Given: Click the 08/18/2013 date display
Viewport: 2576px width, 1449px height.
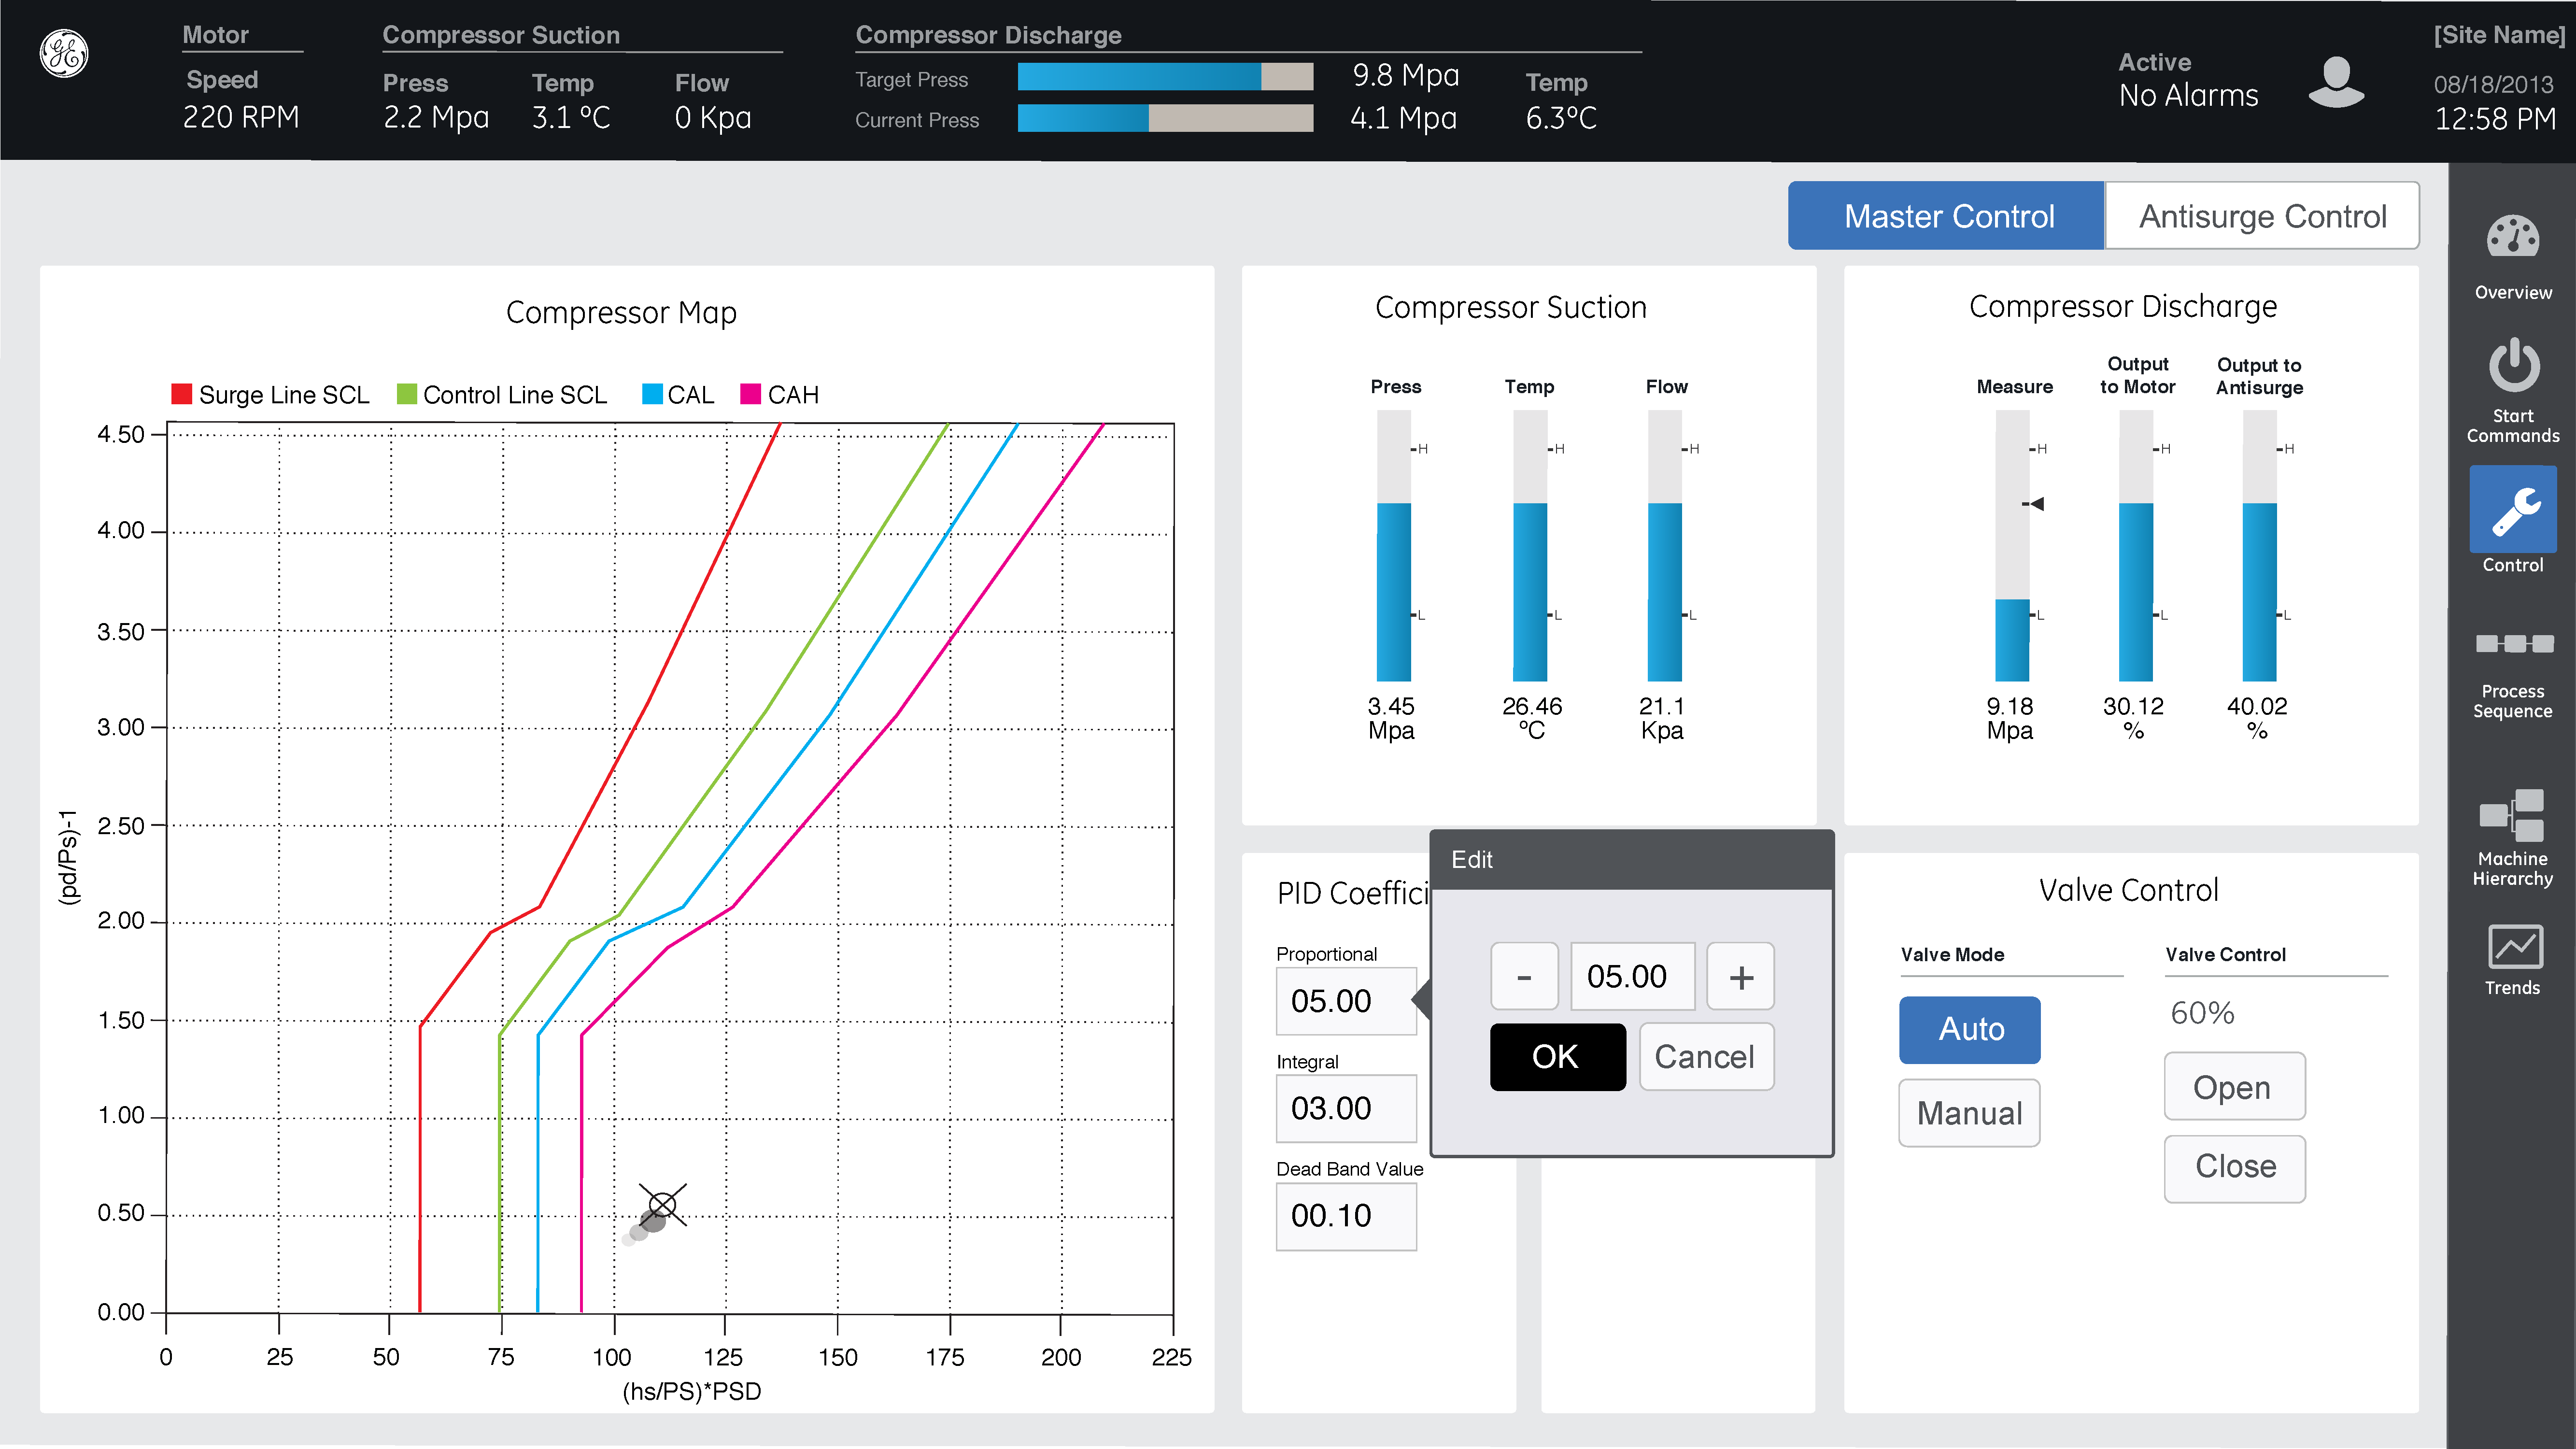Looking at the screenshot, I should [2493, 84].
